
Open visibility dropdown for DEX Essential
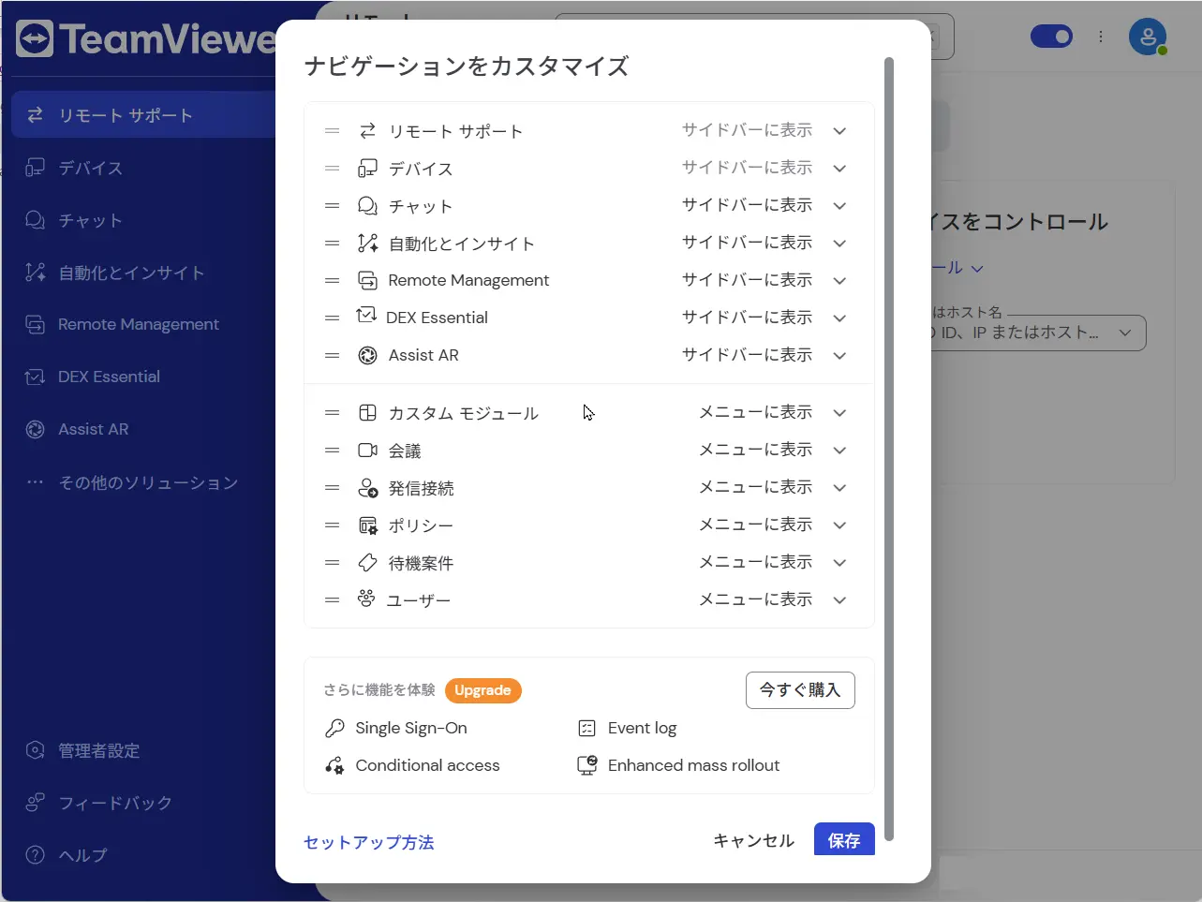point(839,318)
